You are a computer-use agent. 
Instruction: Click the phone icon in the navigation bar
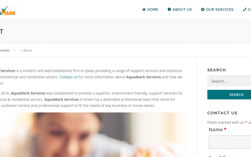coord(244,9)
